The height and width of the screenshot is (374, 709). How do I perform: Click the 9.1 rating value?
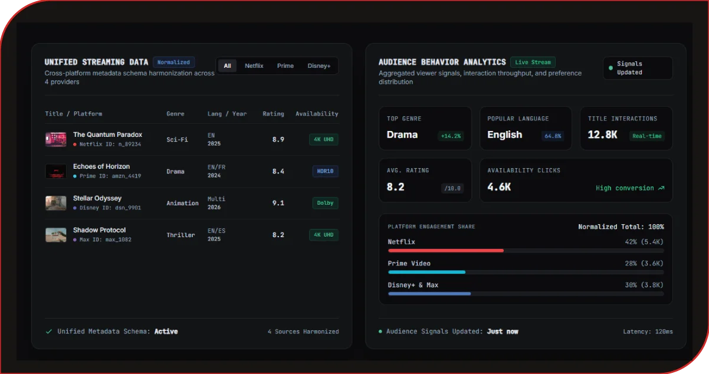tap(278, 203)
